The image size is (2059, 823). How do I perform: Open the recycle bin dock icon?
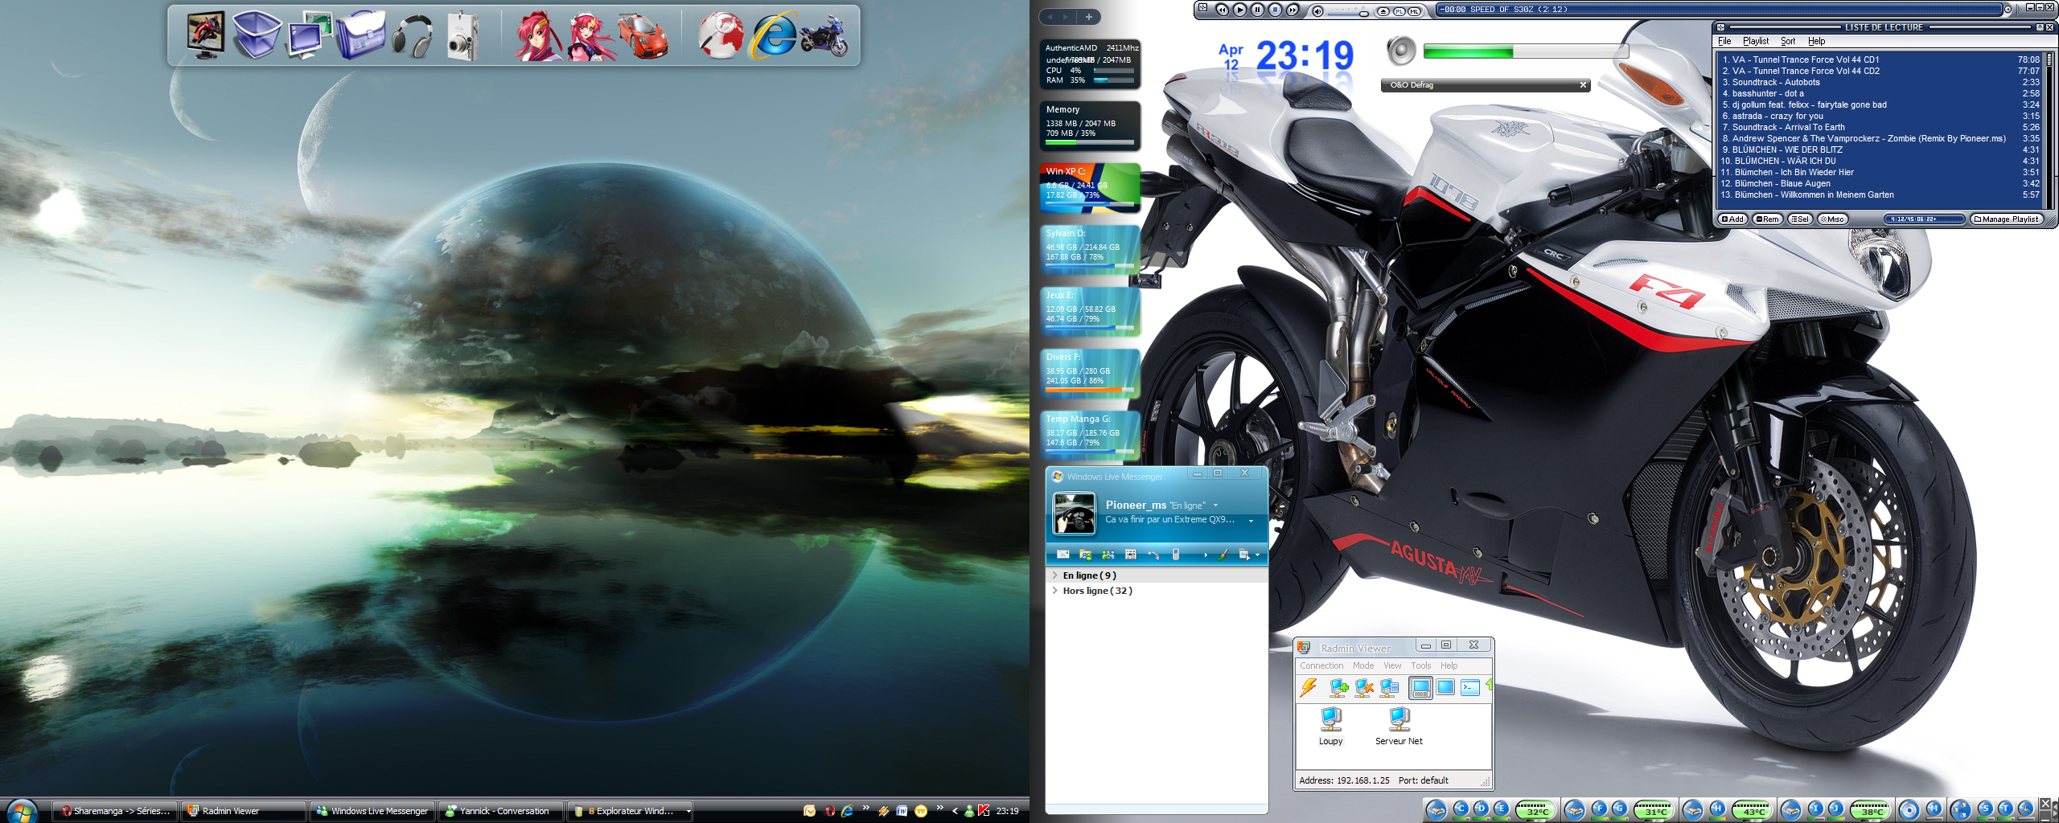[257, 35]
